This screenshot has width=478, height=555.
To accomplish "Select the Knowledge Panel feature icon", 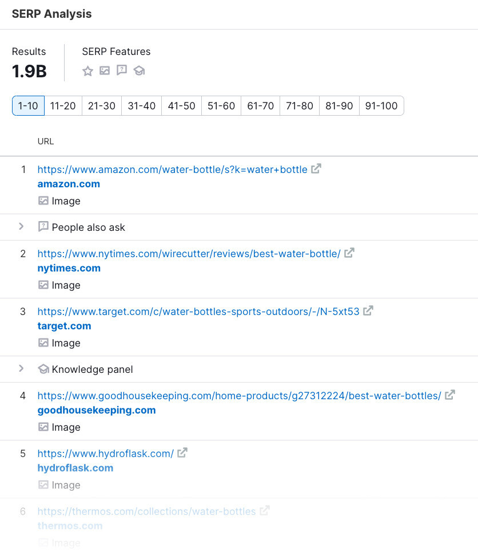I will pos(139,72).
